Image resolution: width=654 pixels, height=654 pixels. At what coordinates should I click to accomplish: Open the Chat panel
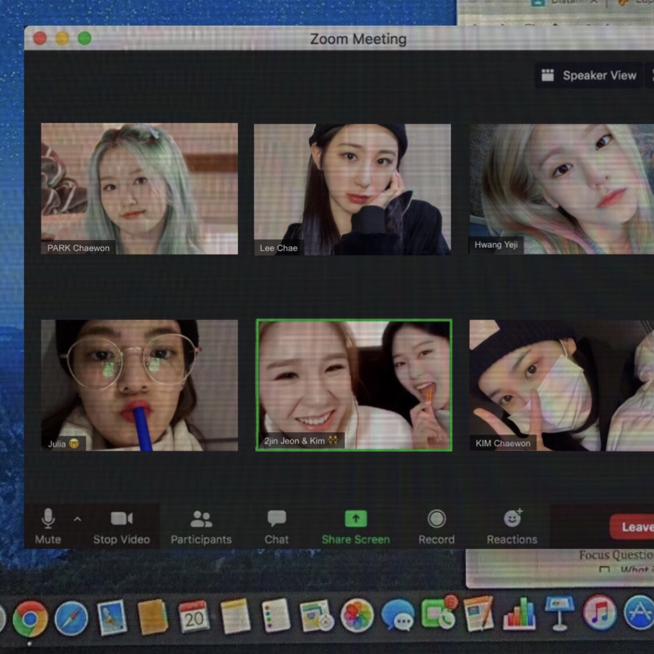(x=277, y=527)
